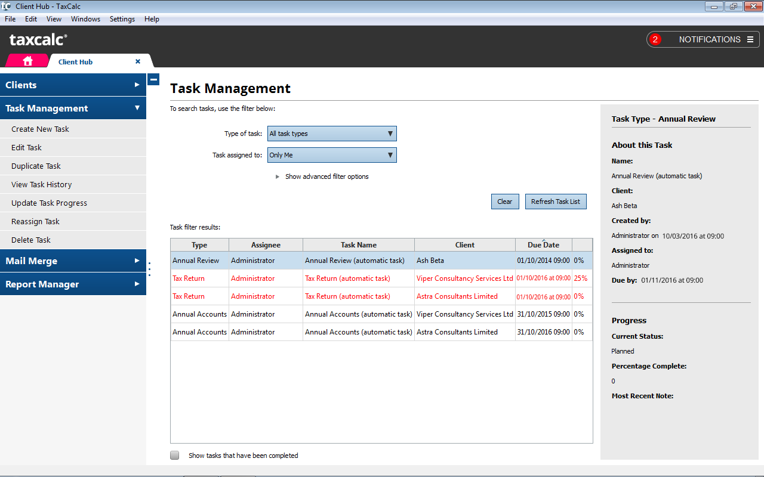Select Reassign Task in sidebar
This screenshot has width=764, height=477.
[x=73, y=221]
